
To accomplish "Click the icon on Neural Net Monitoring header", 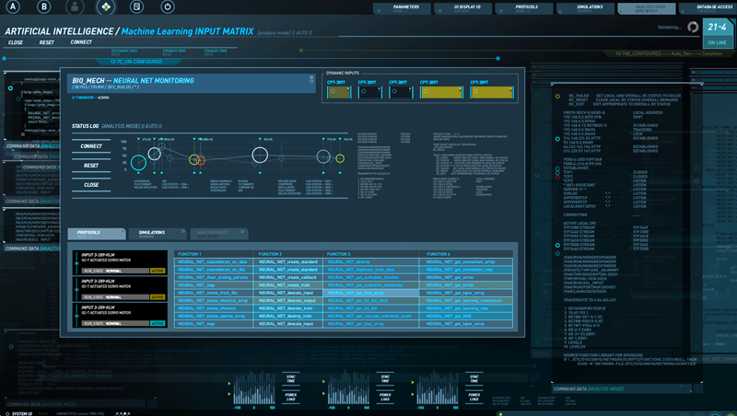I will [314, 81].
